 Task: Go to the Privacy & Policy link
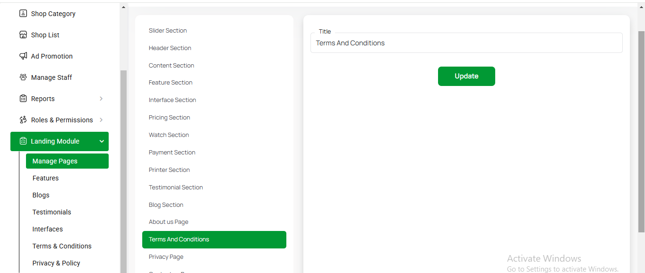click(x=56, y=263)
